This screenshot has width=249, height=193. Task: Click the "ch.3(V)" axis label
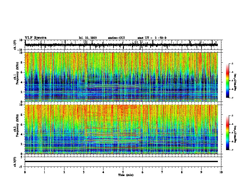tap(15, 162)
